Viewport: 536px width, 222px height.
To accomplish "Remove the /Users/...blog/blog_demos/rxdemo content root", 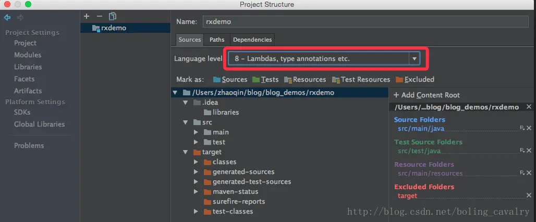I will [x=529, y=107].
